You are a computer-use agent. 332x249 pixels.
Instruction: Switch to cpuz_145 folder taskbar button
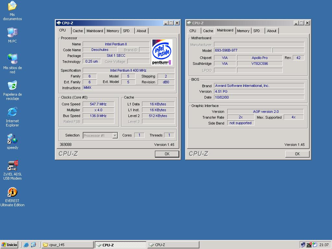[67, 245]
